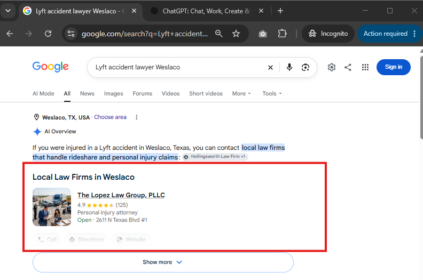Click the Directions button
This screenshot has width=423, height=280.
coord(87,239)
